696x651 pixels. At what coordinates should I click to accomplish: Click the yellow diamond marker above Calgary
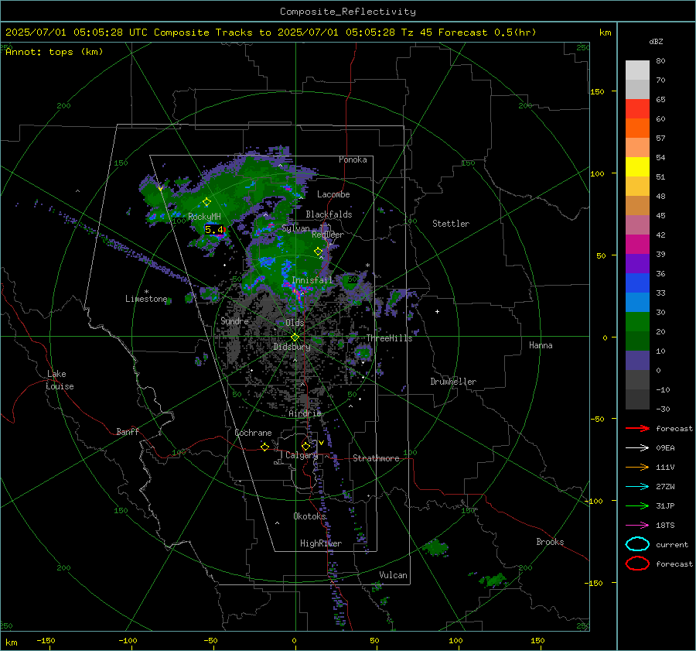305,446
